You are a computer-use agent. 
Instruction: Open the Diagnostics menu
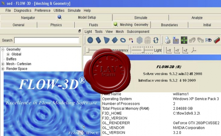click(22, 11)
